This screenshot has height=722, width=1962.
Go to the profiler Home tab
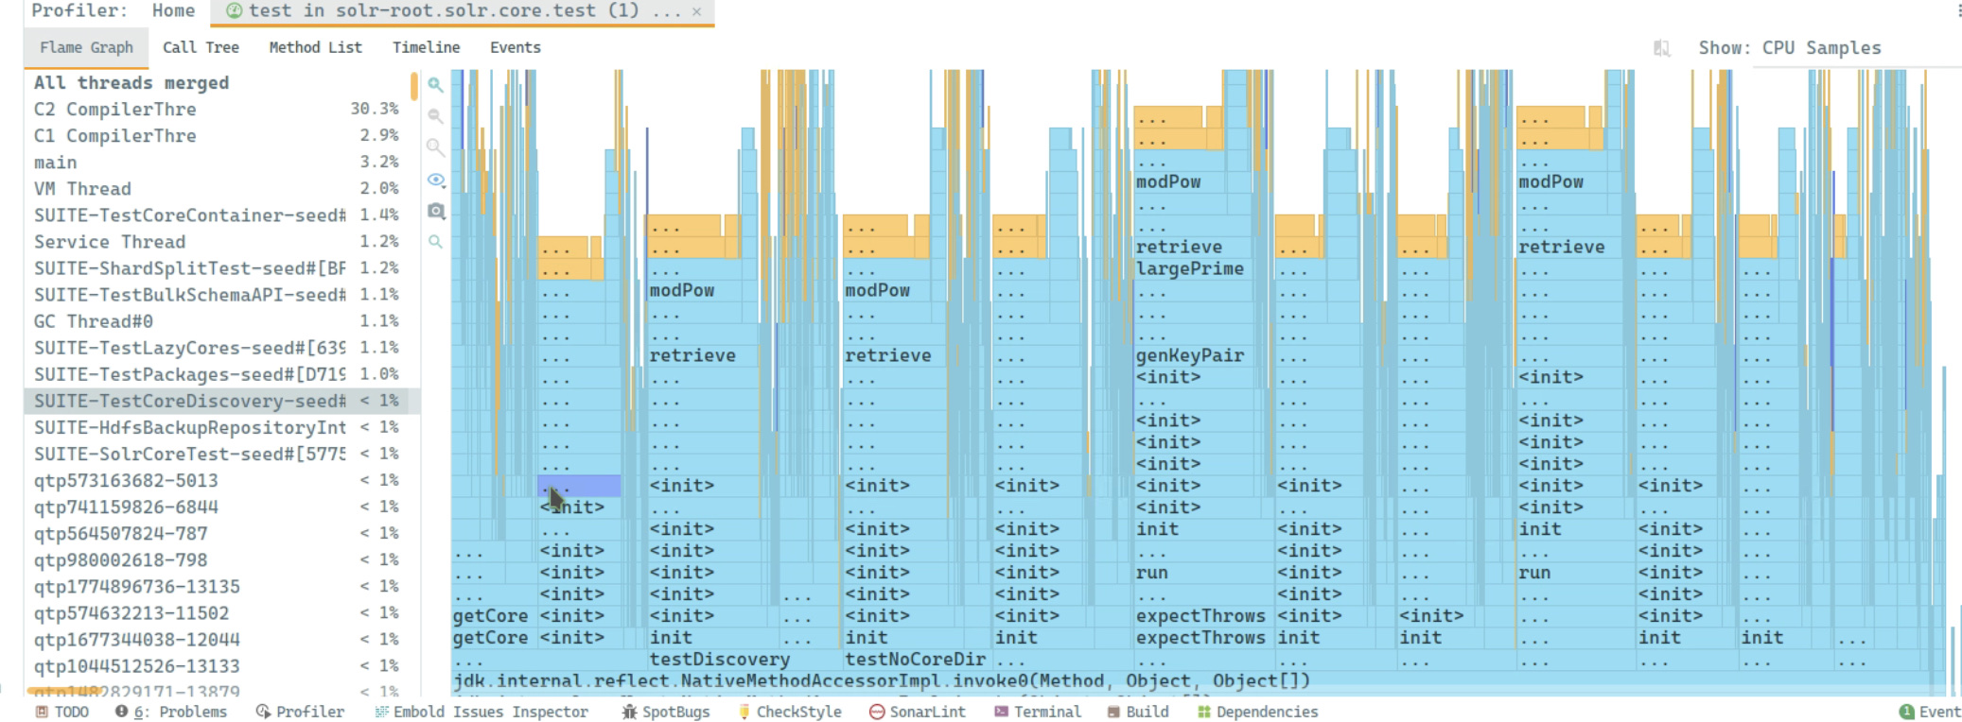tap(173, 10)
